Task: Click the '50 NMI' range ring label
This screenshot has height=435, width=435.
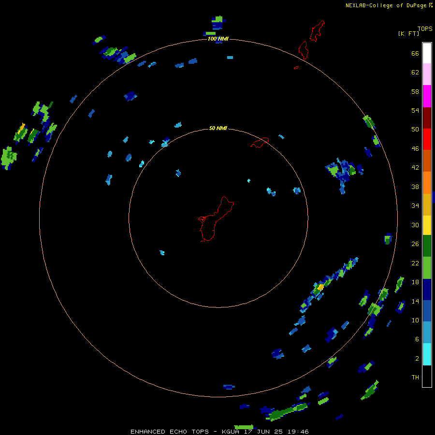Action: (x=218, y=128)
